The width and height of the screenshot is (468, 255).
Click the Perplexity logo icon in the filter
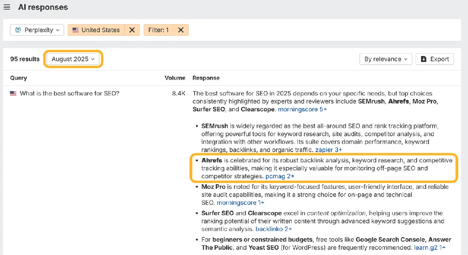18,30
